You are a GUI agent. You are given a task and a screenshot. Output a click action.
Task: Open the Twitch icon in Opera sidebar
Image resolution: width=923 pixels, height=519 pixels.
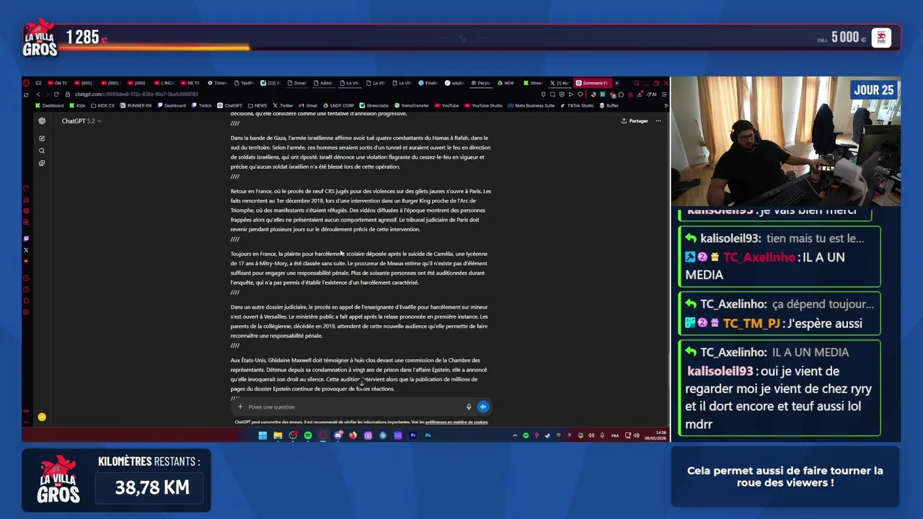click(x=26, y=239)
